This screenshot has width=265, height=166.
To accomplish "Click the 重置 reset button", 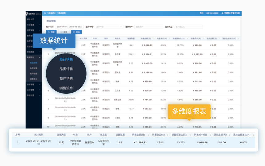I will (x=64, y=32).
